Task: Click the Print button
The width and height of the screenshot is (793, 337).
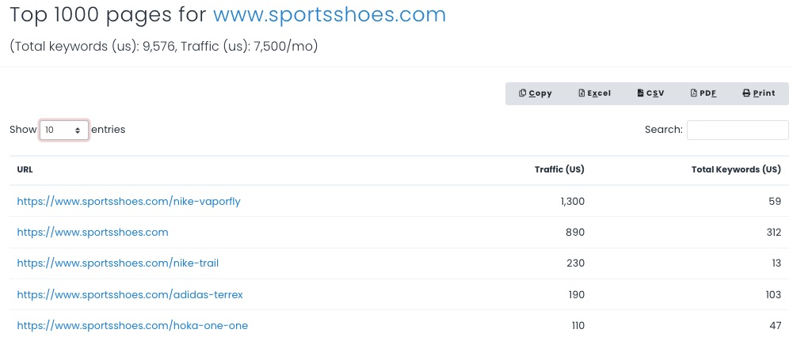Action: [x=759, y=93]
